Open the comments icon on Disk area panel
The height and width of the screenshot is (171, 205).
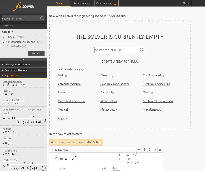(x=139, y=150)
